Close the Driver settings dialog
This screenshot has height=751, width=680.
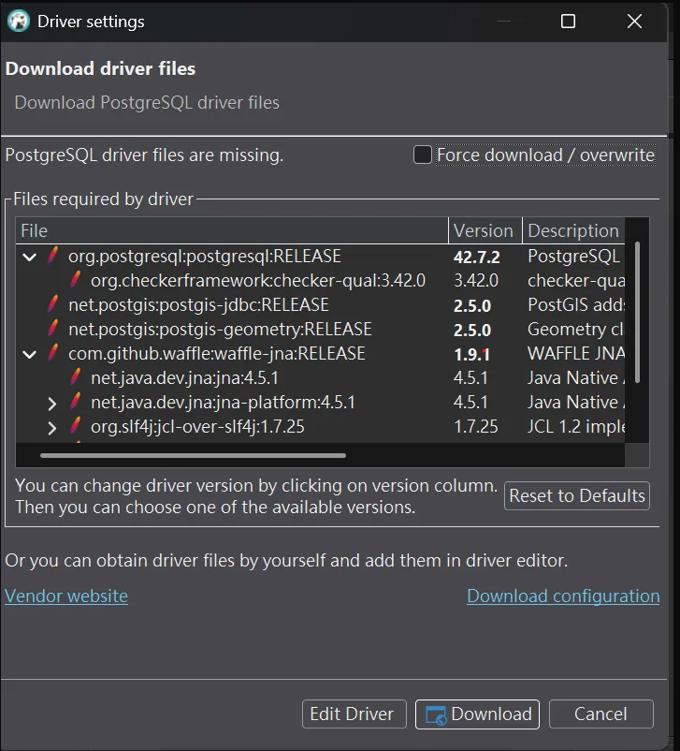point(634,22)
